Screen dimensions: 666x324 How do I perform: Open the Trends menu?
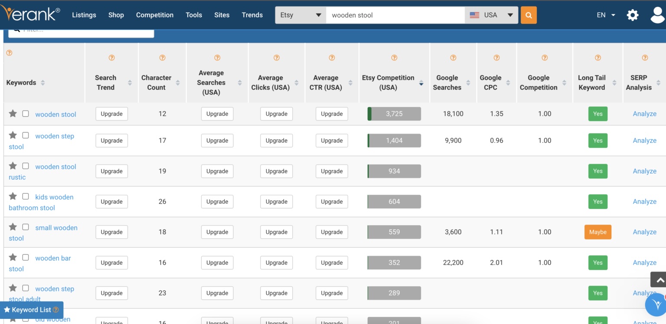tap(252, 15)
